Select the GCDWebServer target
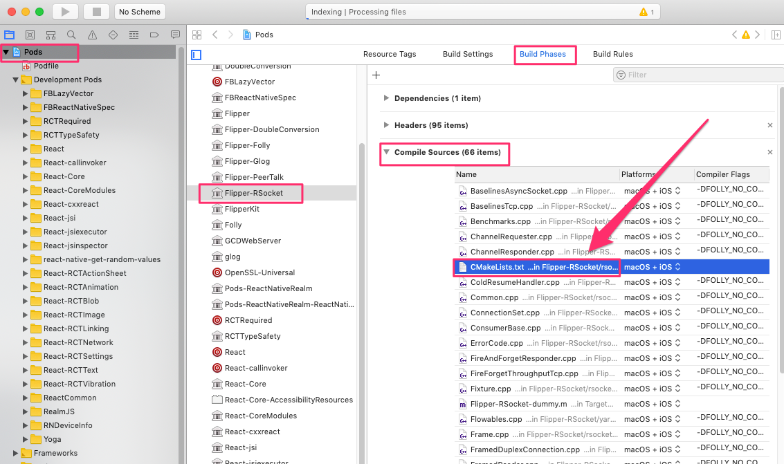The height and width of the screenshot is (464, 784). pyautogui.click(x=247, y=241)
